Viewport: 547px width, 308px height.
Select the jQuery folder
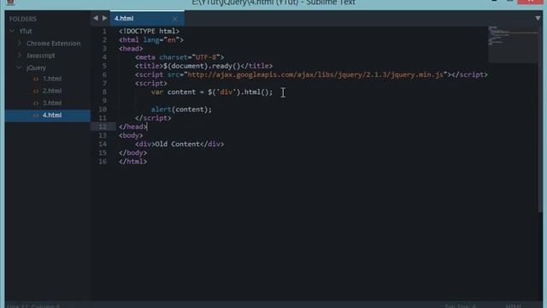click(x=36, y=68)
